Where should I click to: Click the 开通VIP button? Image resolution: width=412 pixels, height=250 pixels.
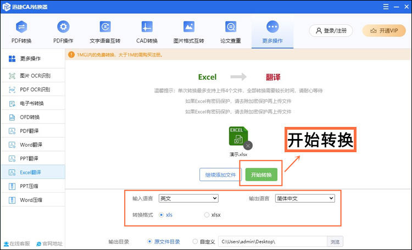pos(384,31)
